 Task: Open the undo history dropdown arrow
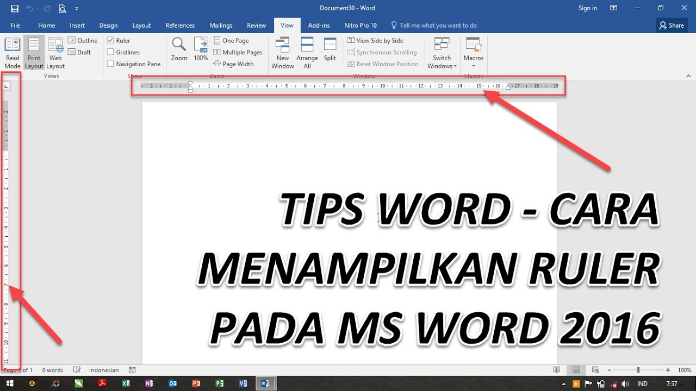(38, 9)
